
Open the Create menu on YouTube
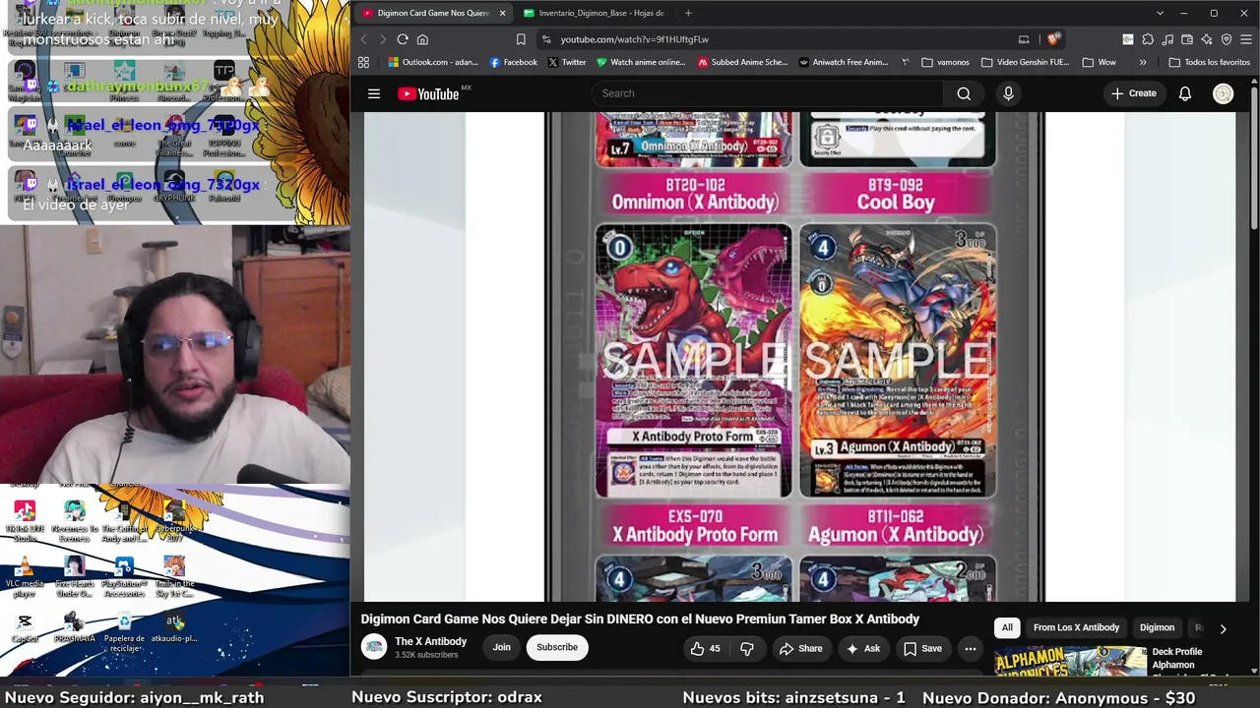coord(1133,93)
